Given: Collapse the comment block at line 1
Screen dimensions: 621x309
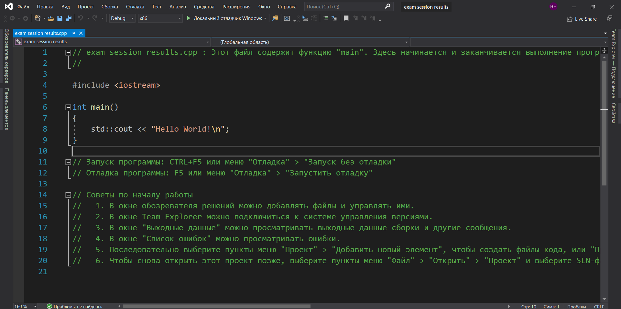Looking at the screenshot, I should click(68, 53).
